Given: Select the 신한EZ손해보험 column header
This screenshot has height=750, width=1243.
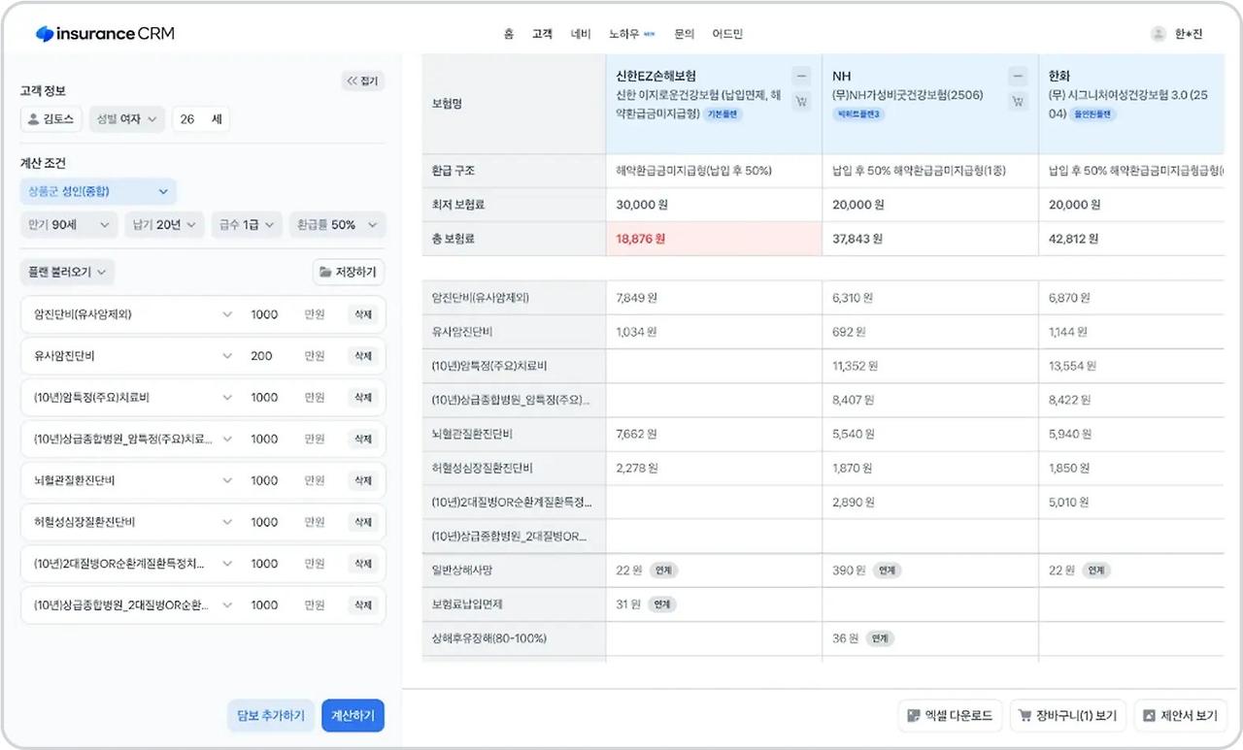Looking at the screenshot, I should coord(714,104).
